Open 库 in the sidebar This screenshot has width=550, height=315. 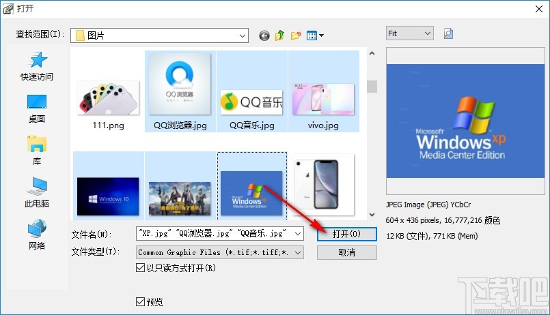point(37,151)
